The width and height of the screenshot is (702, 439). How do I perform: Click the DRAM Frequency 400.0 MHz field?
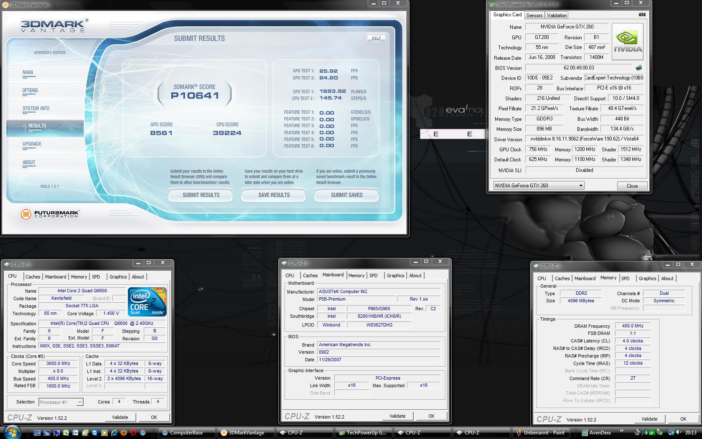pos(633,326)
